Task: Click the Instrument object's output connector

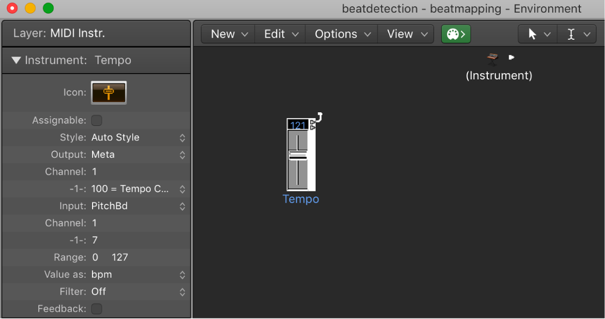Action: click(511, 57)
